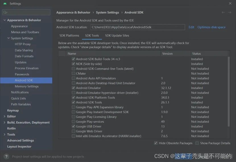This screenshot has height=162, width=236.
Task: Sort by the Status column header
Action: point(210,54)
